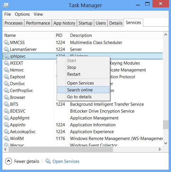Open the File menu

coord(7,14)
